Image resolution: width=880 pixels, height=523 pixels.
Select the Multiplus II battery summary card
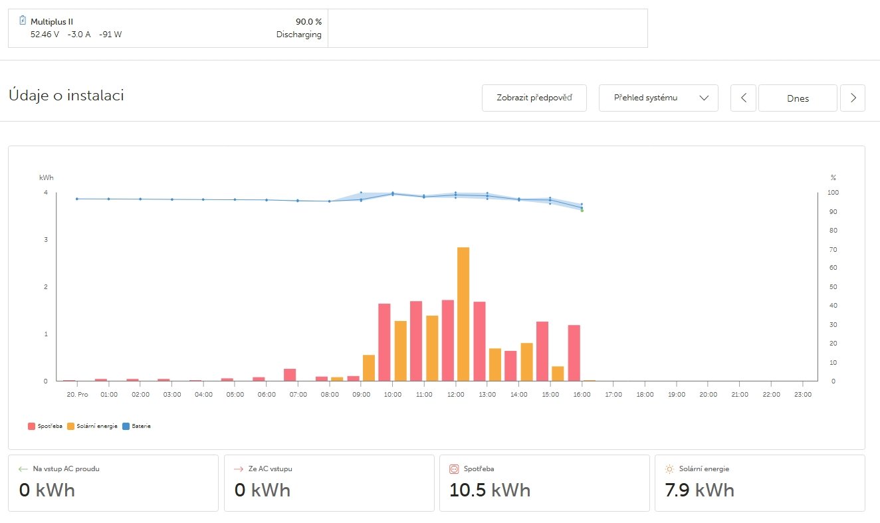(x=168, y=28)
